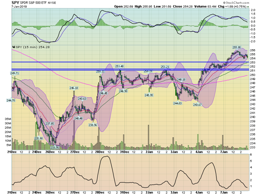Click the 251.21 price annotation
Viewport: 260px width, 195px height.
[165, 67]
